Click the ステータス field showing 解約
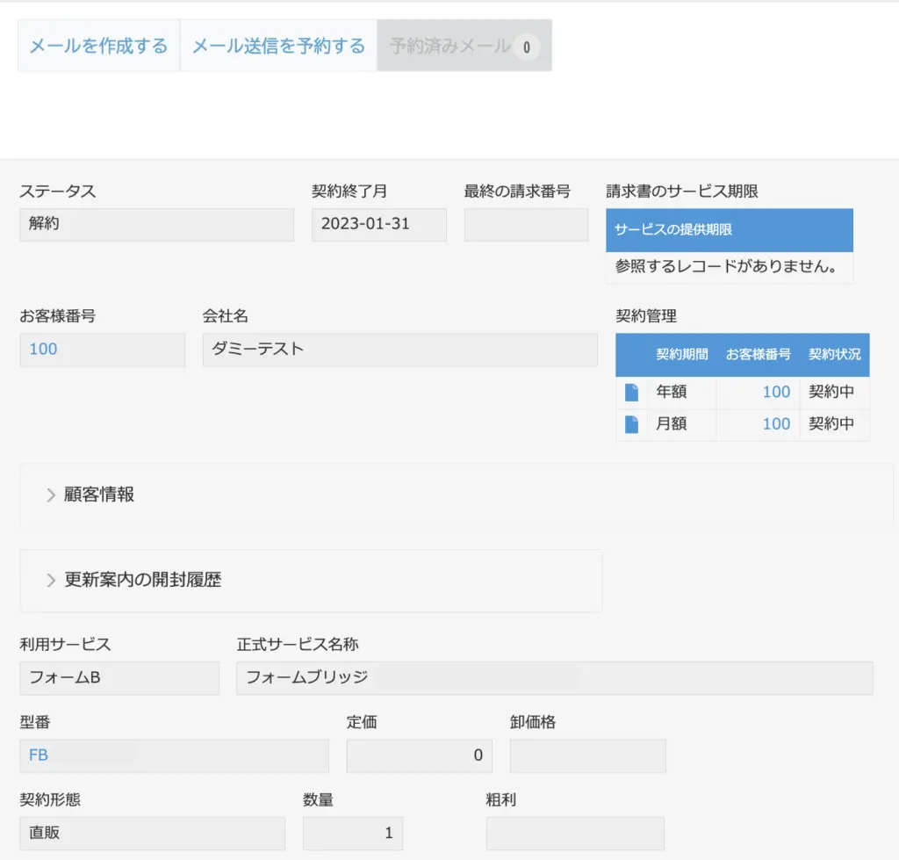The height and width of the screenshot is (860, 899). coord(156,225)
